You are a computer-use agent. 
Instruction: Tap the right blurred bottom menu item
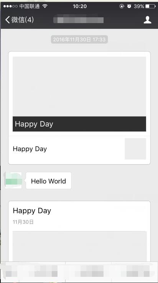tap(135, 271)
